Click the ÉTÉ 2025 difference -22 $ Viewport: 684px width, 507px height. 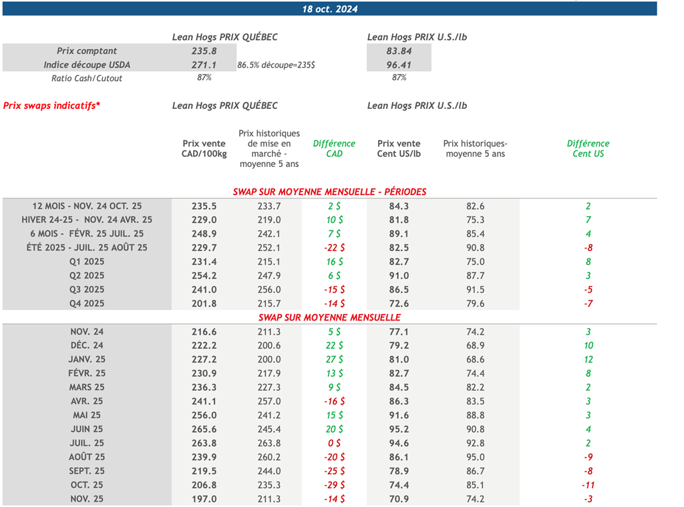click(x=334, y=248)
